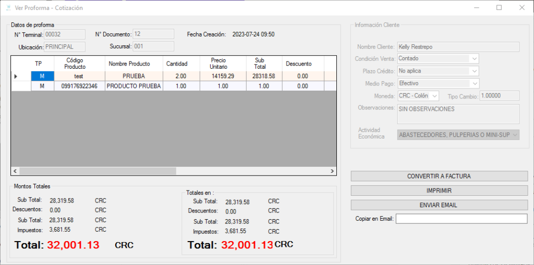Click the app icon in title bar
Screen dimensions: 534x265
(x=8, y=8)
